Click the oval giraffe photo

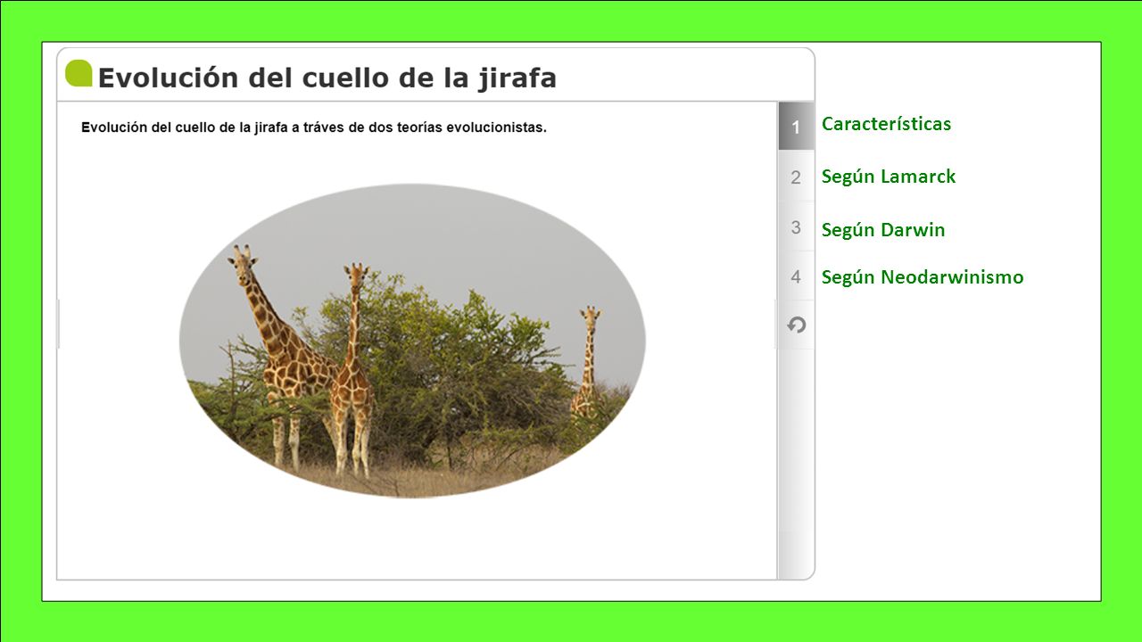(412, 341)
